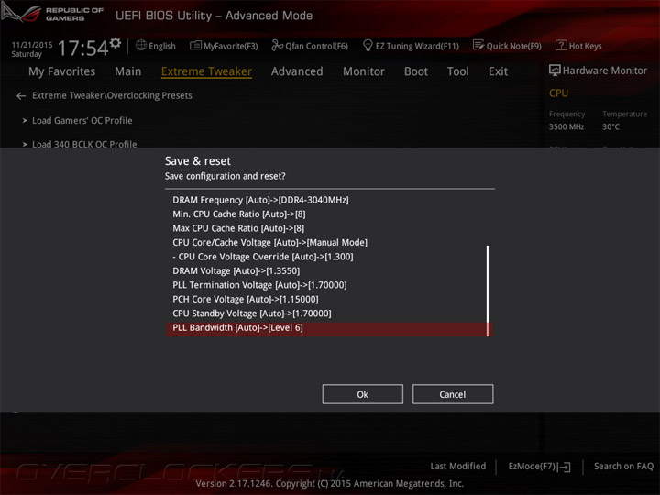
Task: Select PLL Bandwidth Level 6 row
Action: point(329,328)
